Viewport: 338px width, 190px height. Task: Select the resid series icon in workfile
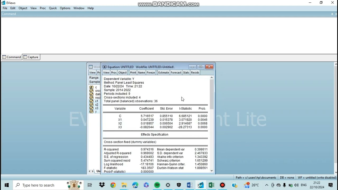[x=91, y=98]
